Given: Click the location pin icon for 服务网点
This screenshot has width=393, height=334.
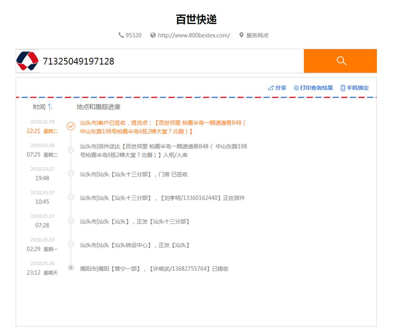Looking at the screenshot, I should tap(241, 35).
